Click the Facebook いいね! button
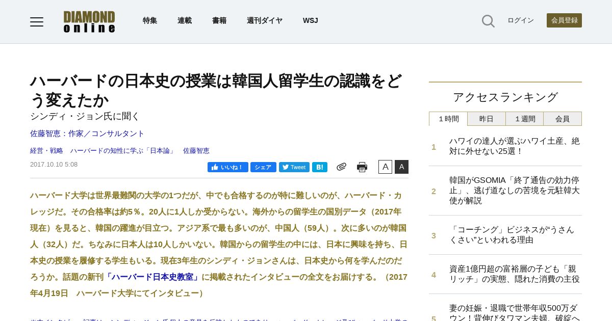This screenshot has width=612, height=321. click(228, 167)
